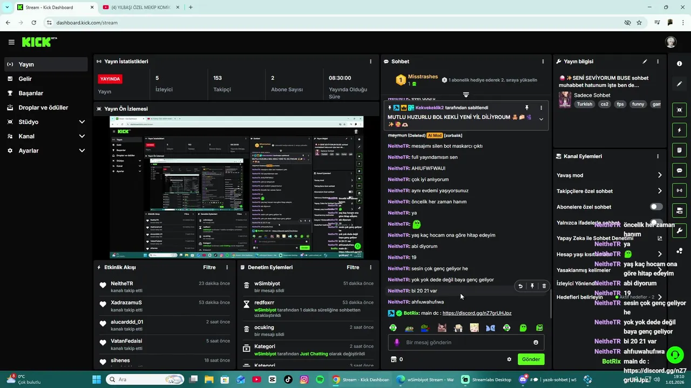
Task: Open Filtre in Denetim Eylemleri
Action: point(353,267)
